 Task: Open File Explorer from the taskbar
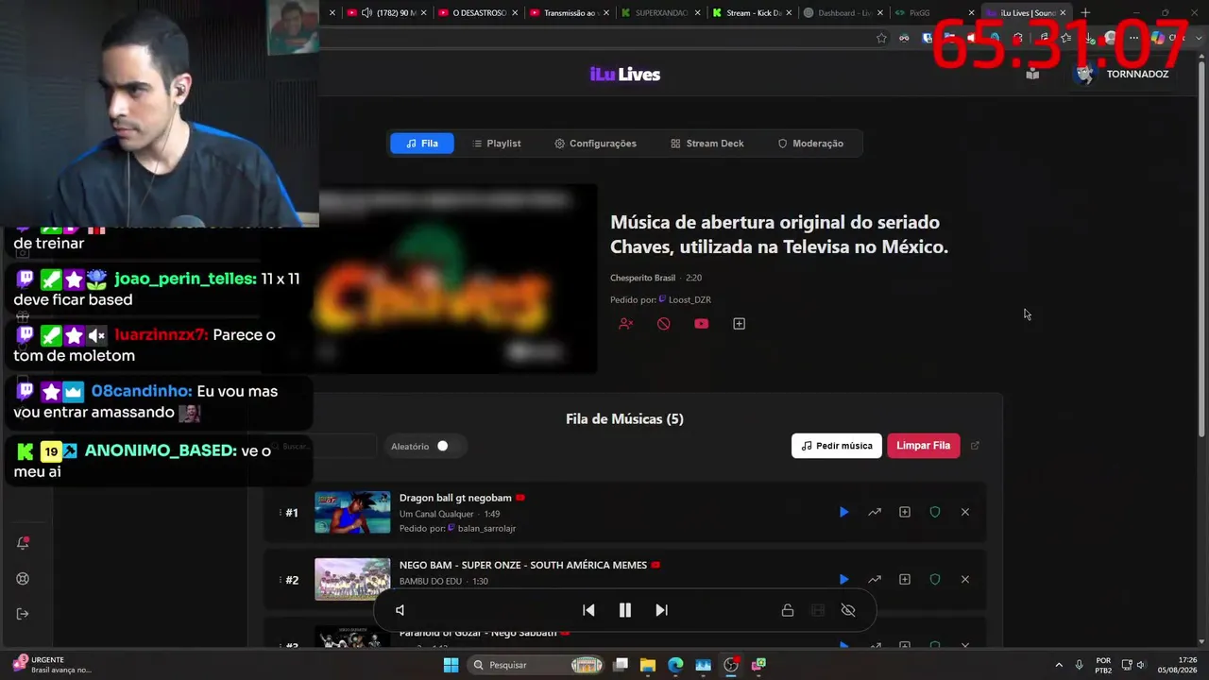point(648,665)
